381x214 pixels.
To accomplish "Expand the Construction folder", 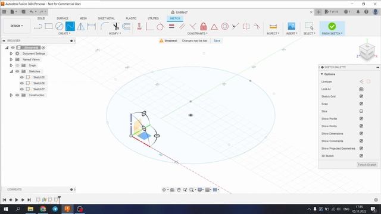I will [11, 95].
